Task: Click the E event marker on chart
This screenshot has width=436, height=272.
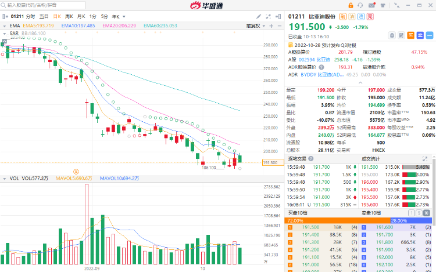Action: (76, 172)
